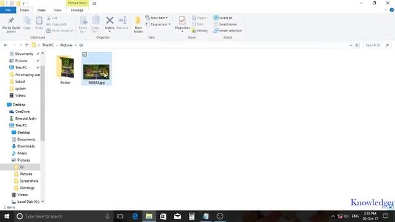Image resolution: width=395 pixels, height=222 pixels.
Task: Toggle the checkbox on 568653.jpg
Action: [x=85, y=54]
